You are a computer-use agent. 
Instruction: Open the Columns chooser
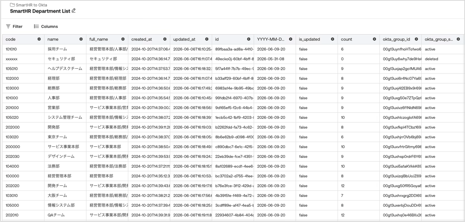tap(46, 26)
